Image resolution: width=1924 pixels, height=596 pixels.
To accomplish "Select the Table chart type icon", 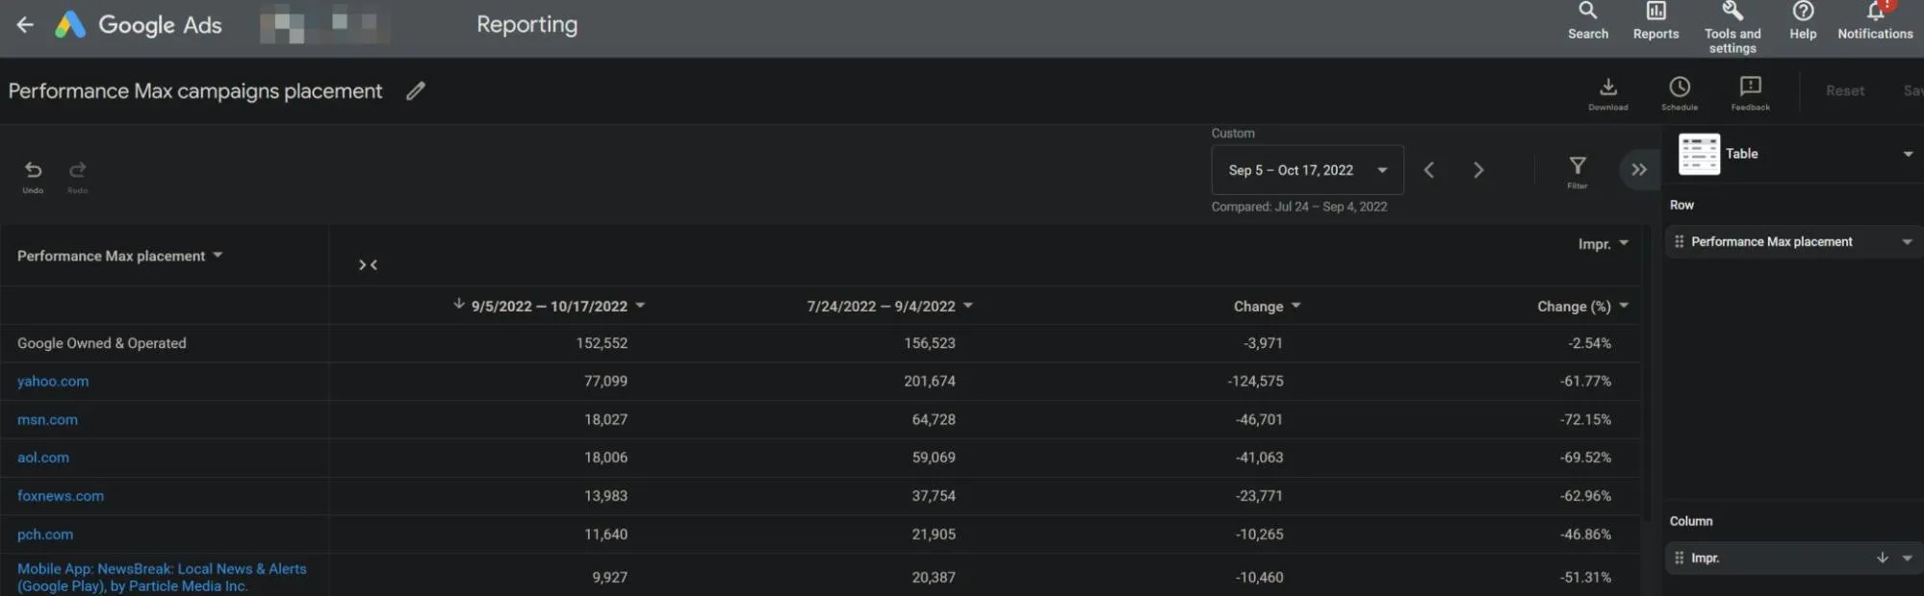I will 1699,154.
